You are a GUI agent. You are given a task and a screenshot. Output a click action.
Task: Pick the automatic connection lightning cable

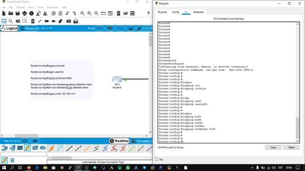click(x=51, y=149)
